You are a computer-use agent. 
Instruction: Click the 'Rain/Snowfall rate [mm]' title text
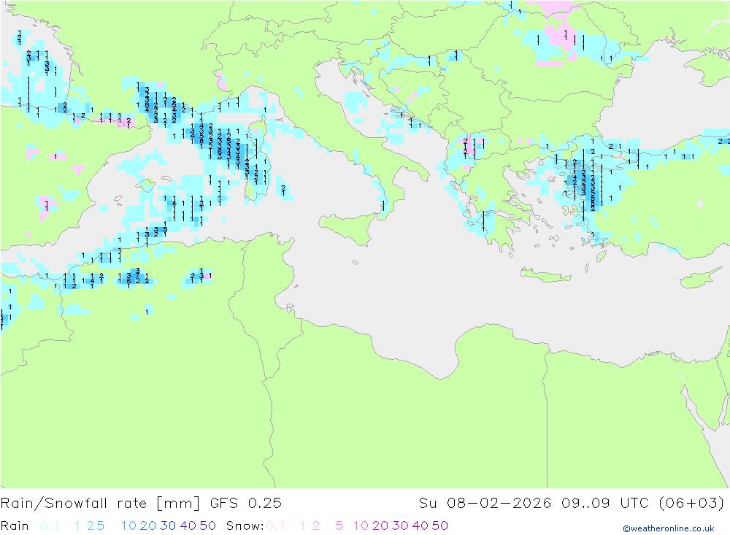coord(100,504)
